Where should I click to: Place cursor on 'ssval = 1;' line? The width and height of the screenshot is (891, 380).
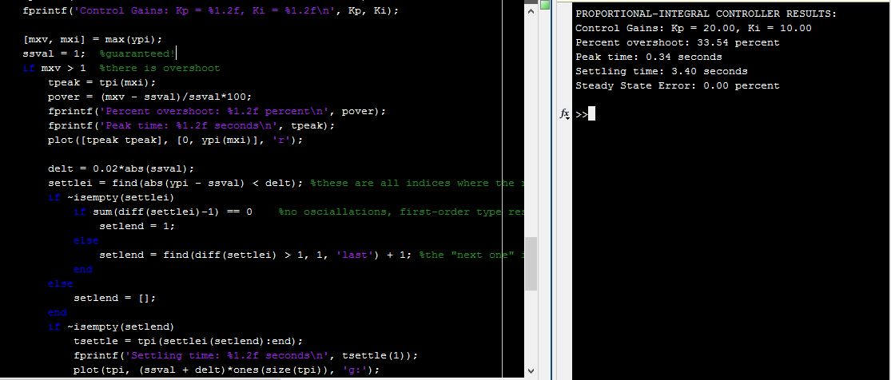[58, 53]
